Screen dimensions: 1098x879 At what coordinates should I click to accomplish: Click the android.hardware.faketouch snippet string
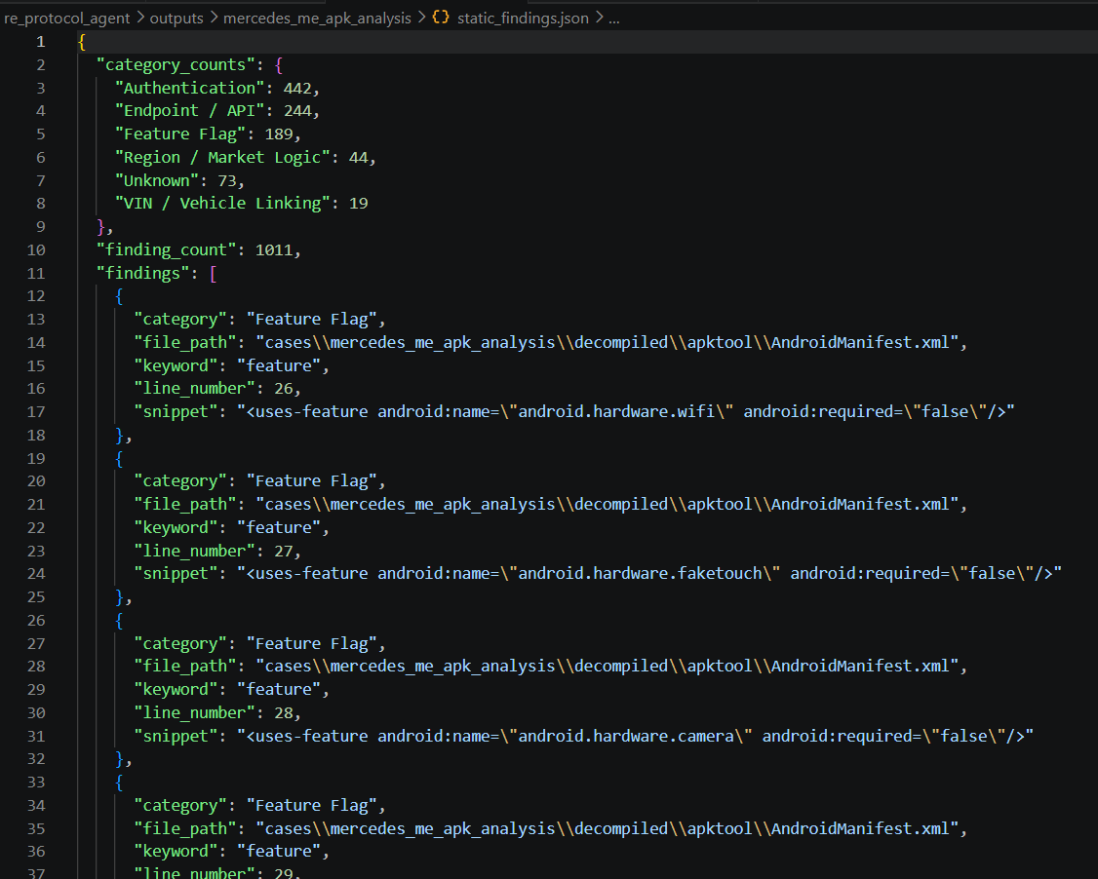[x=649, y=573]
